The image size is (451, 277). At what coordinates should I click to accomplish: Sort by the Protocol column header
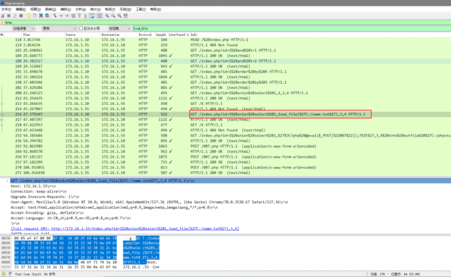145,34
